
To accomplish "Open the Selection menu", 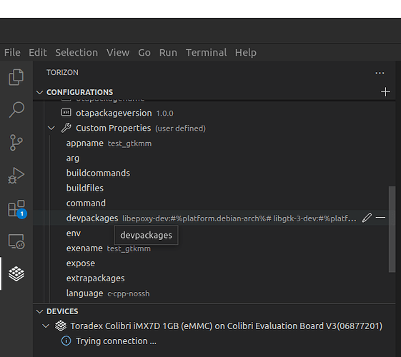I will [x=76, y=53].
